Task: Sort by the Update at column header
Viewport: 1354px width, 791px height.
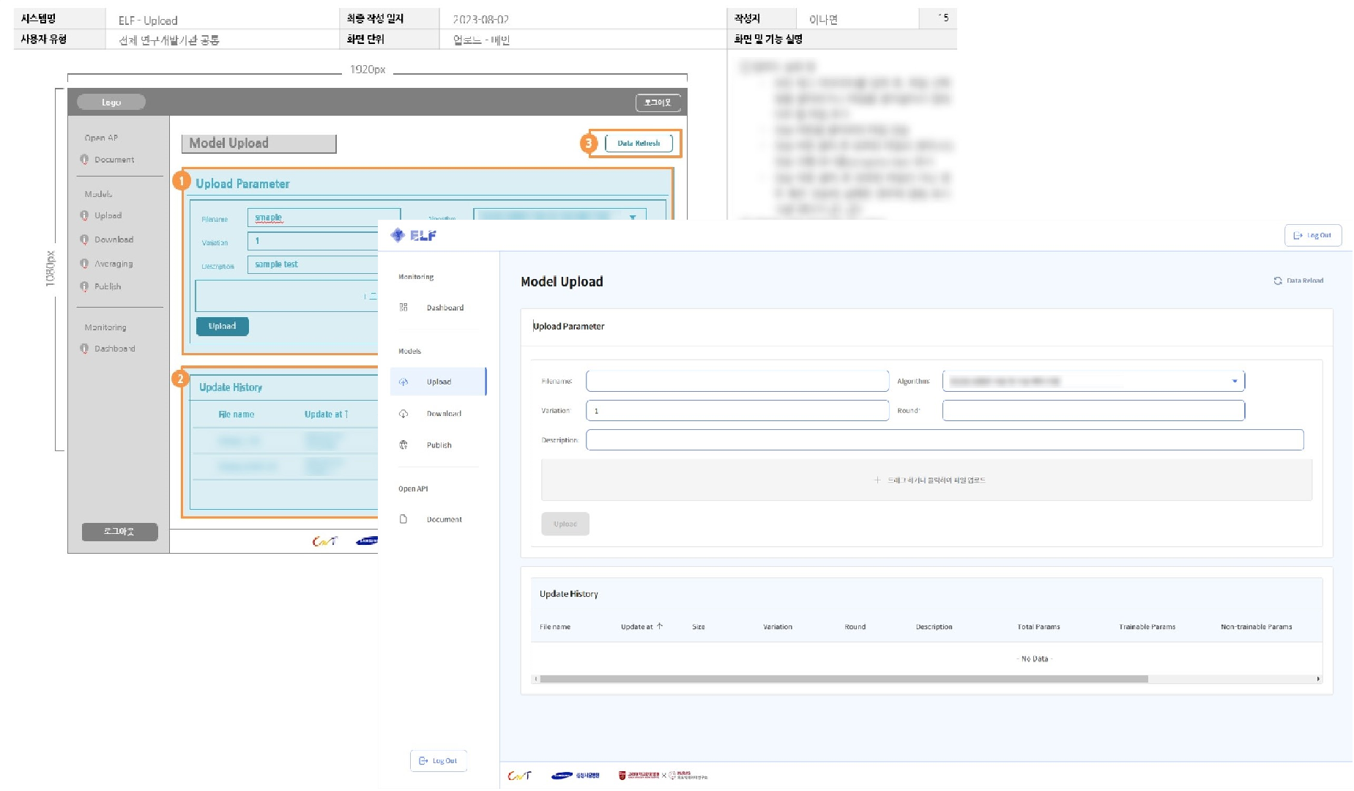Action: pos(637,627)
